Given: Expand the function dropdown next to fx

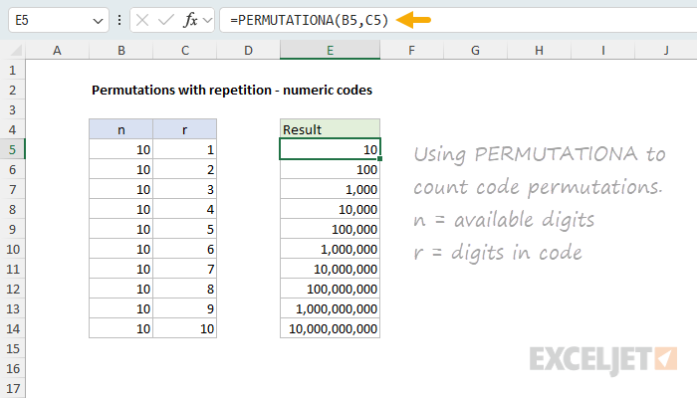Looking at the screenshot, I should click(x=207, y=21).
